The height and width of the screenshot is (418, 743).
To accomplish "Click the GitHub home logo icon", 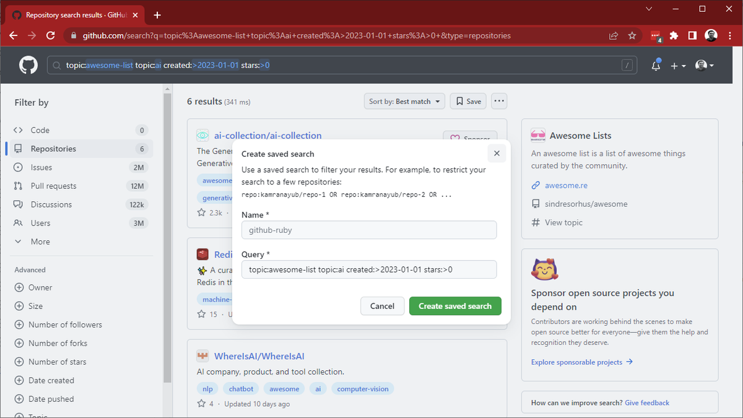I will point(28,64).
